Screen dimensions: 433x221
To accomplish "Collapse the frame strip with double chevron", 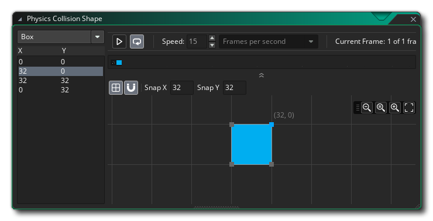I will coord(261,75).
